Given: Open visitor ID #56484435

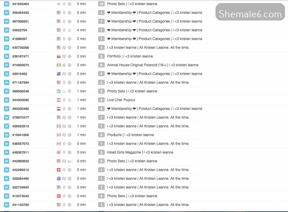Looking at the screenshot, I should 20,13.
